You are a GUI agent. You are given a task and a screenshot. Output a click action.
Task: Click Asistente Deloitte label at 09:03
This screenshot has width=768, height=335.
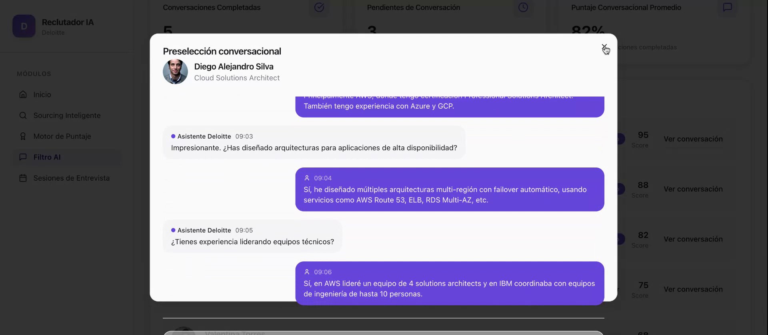pyautogui.click(x=204, y=136)
